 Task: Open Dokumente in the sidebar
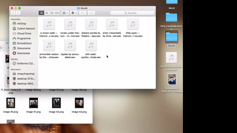(21, 48)
